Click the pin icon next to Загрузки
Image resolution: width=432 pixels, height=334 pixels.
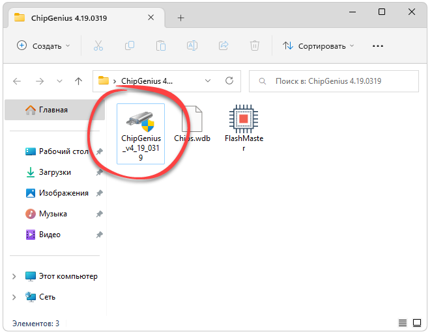pyautogui.click(x=100, y=172)
